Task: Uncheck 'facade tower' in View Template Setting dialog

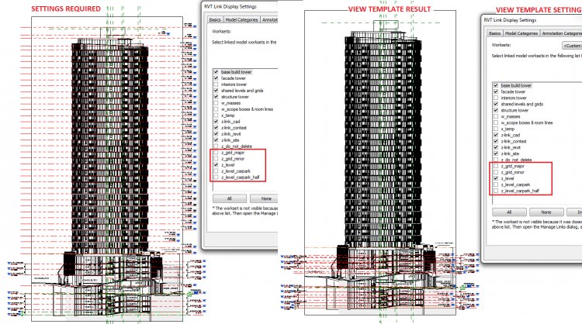Action: point(496,91)
